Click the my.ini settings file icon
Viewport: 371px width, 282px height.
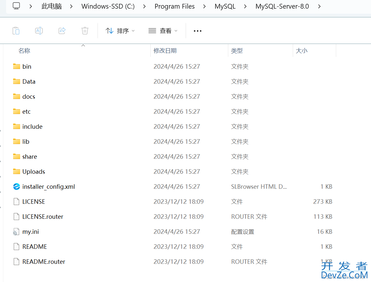(16, 232)
